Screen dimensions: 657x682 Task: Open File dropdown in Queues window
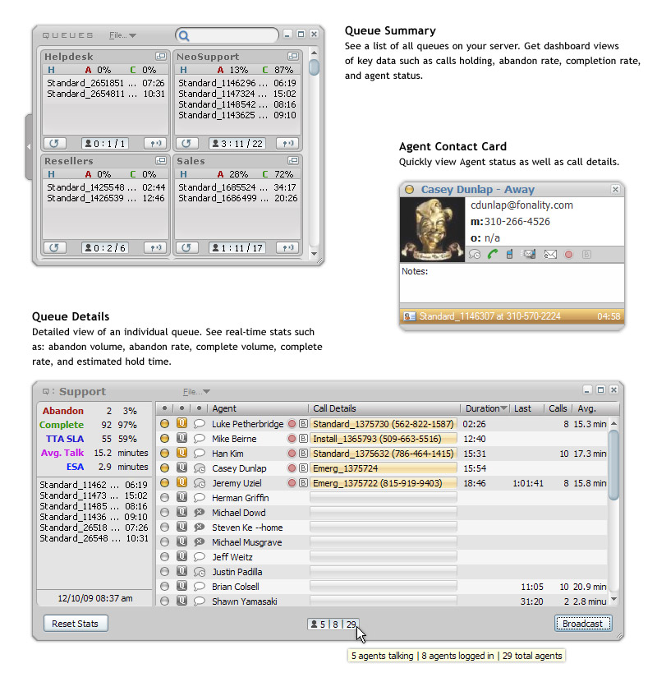[x=122, y=35]
